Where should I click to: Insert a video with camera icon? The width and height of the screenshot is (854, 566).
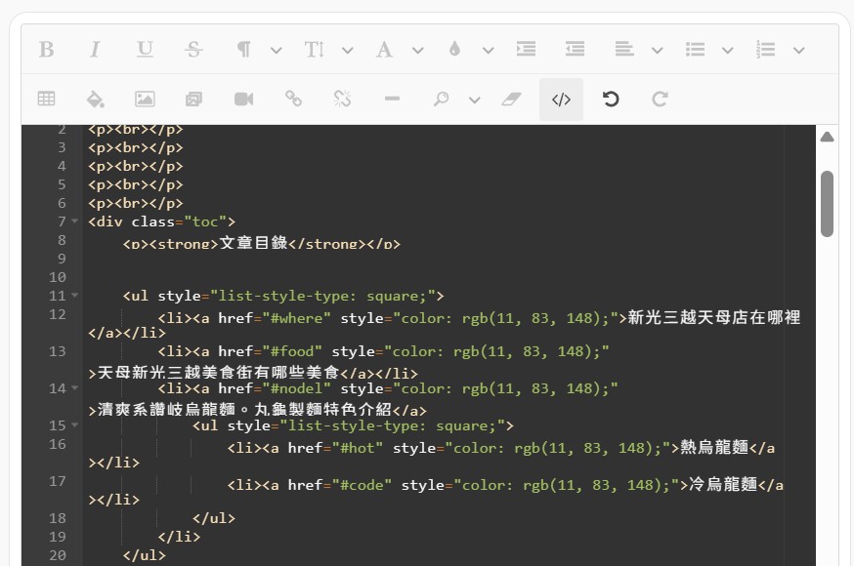[243, 99]
